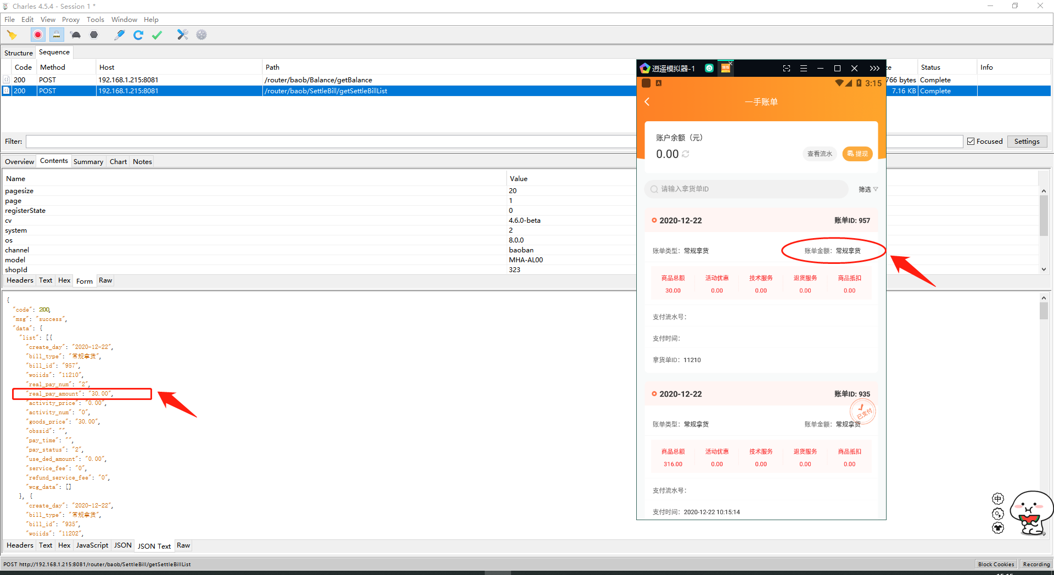This screenshot has height=575, width=1054.
Task: Select the green home tab in emulator
Action: click(x=709, y=69)
